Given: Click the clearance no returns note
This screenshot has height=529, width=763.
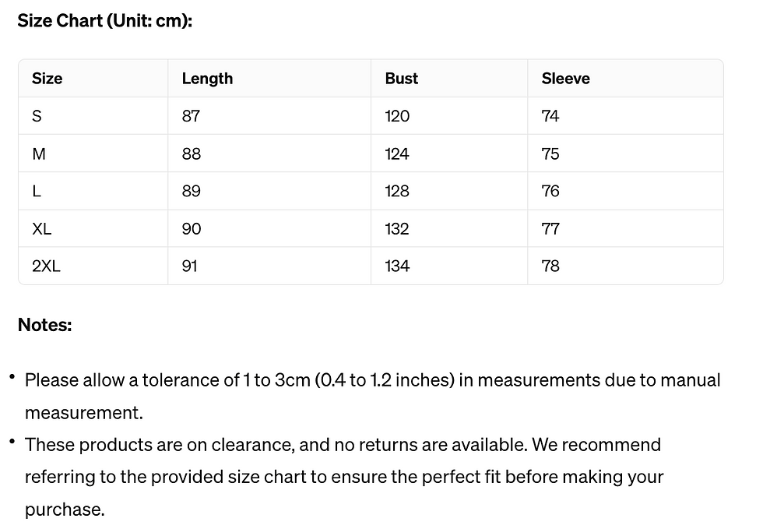Looking at the screenshot, I should [x=344, y=477].
